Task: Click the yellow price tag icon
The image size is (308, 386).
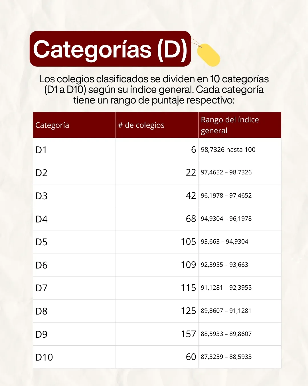Action: pyautogui.click(x=208, y=55)
